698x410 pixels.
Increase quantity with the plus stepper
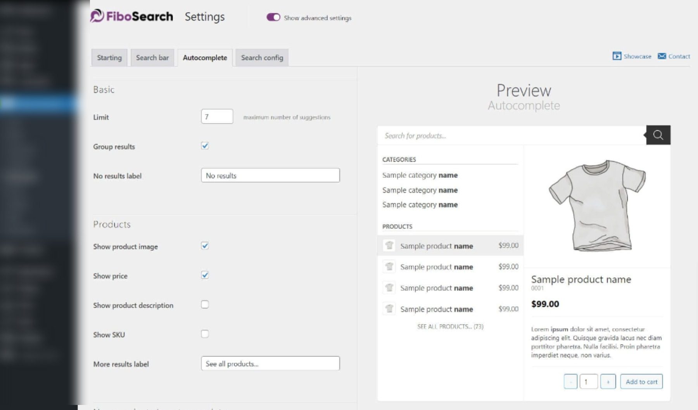click(x=608, y=381)
